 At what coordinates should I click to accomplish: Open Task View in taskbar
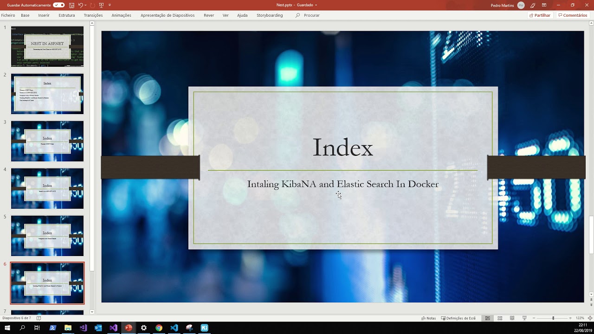click(x=38, y=328)
